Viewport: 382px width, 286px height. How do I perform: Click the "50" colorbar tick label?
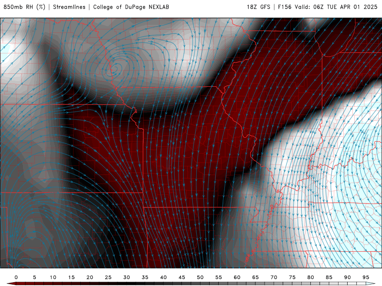pos(200,277)
